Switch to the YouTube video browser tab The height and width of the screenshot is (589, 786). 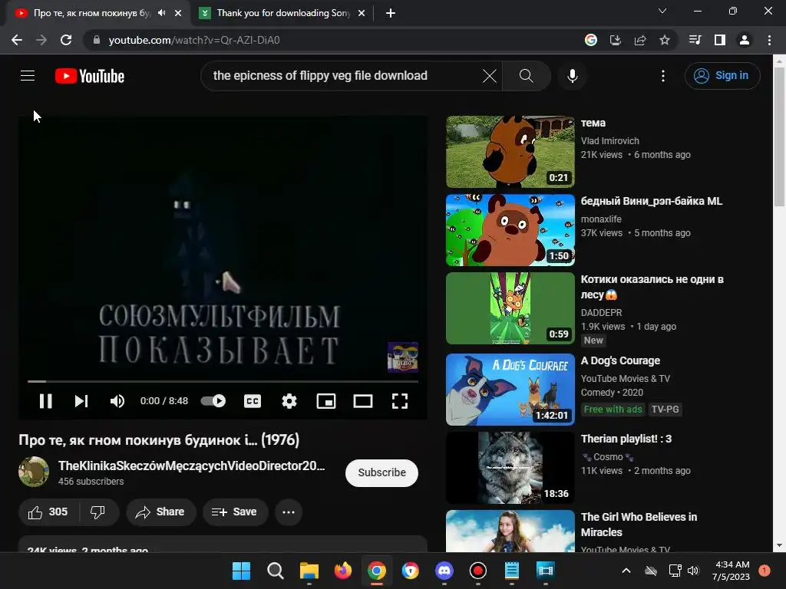pyautogui.click(x=92, y=13)
